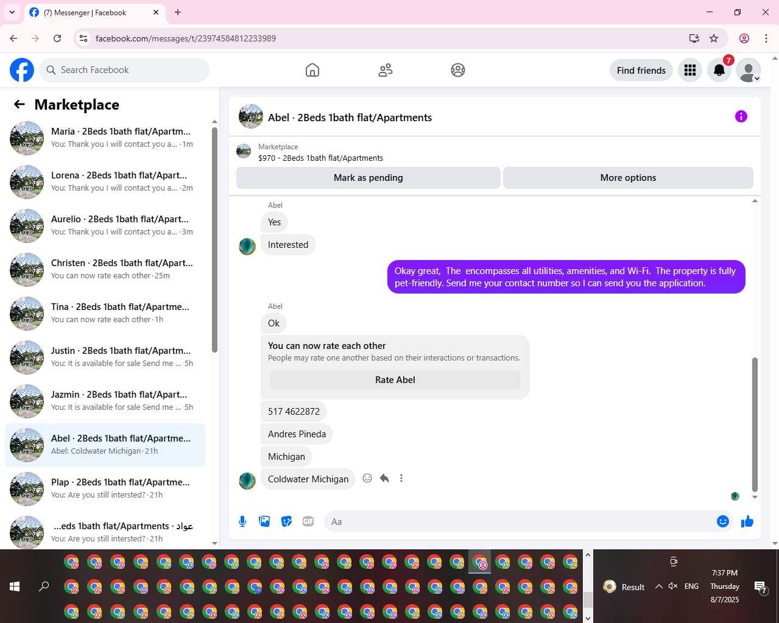Click the Mark as pending button
The image size is (779, 623).
368,178
